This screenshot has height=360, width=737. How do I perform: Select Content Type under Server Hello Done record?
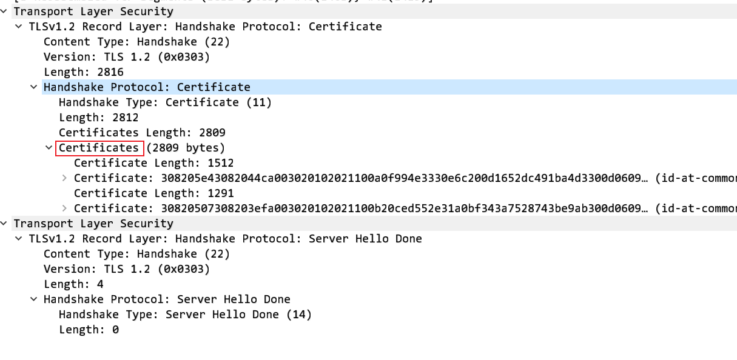click(x=136, y=254)
